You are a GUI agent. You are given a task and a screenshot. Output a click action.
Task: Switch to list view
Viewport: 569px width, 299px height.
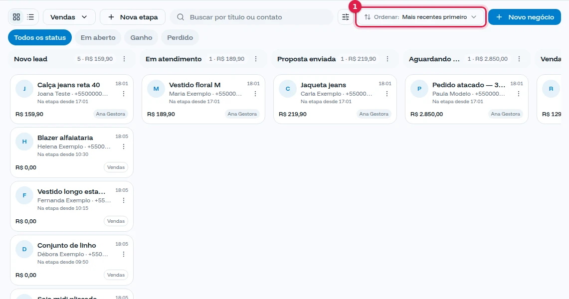[30, 17]
